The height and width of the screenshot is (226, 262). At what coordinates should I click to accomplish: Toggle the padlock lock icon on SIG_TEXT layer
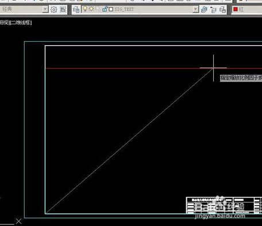(105, 9)
